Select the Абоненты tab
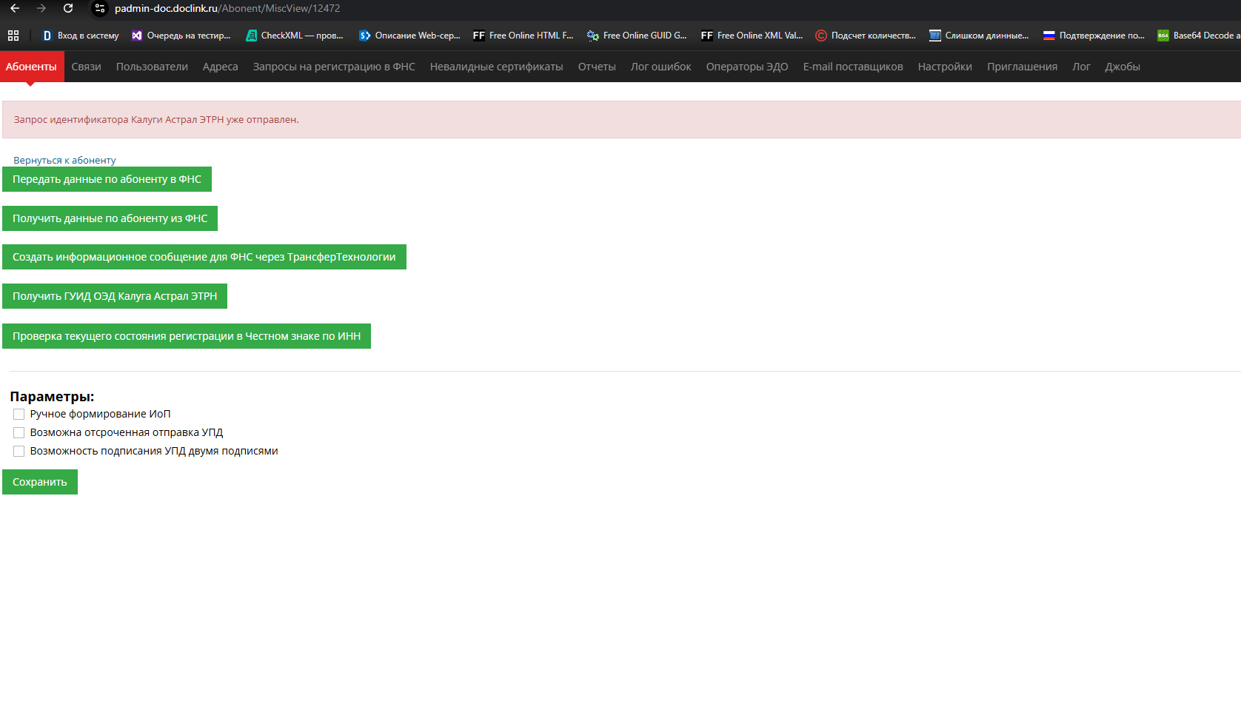 pyautogui.click(x=31, y=67)
